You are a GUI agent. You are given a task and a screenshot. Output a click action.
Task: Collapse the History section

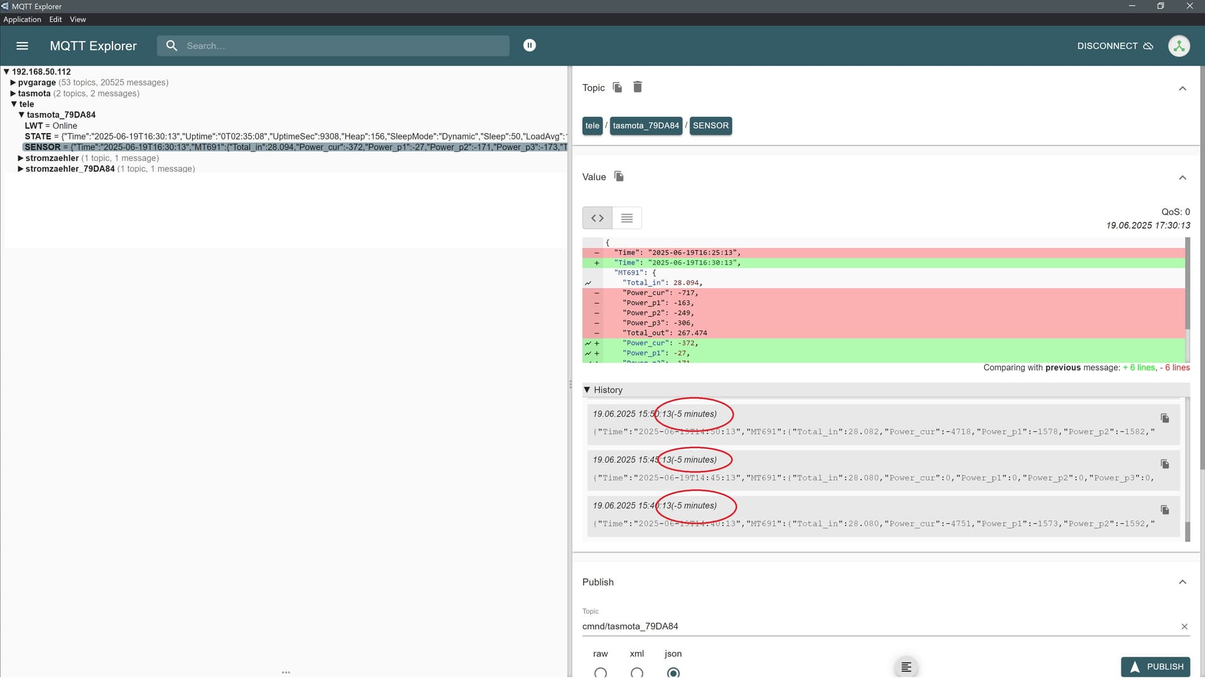point(587,389)
